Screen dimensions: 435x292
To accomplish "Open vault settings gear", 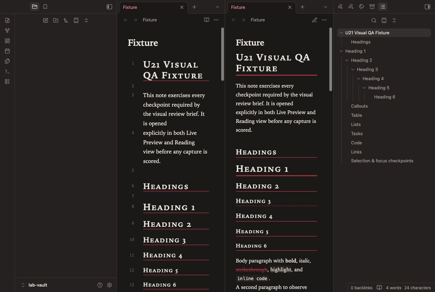I will click(x=109, y=285).
